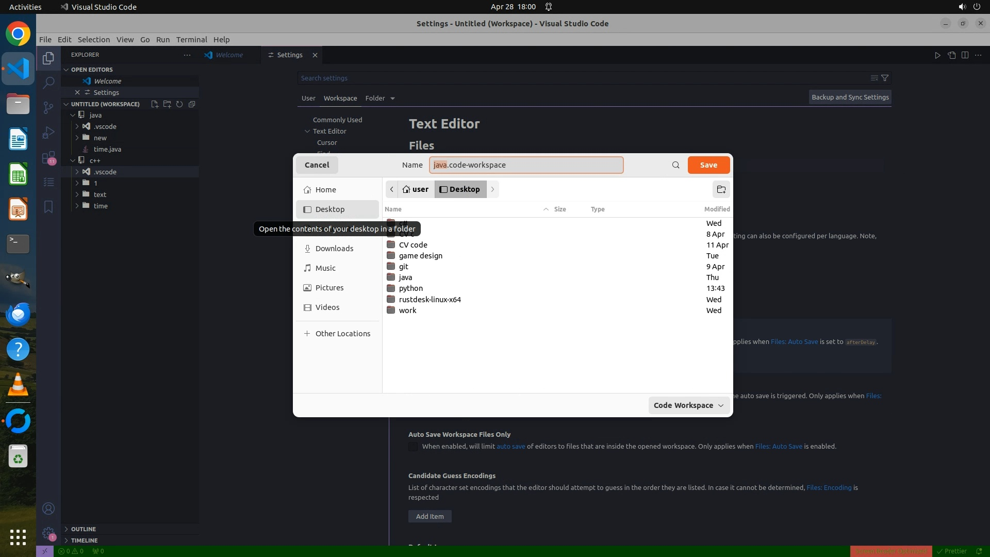
Task: Toggle Auto Save Workspace Files Only checkbox
Action: point(413,447)
